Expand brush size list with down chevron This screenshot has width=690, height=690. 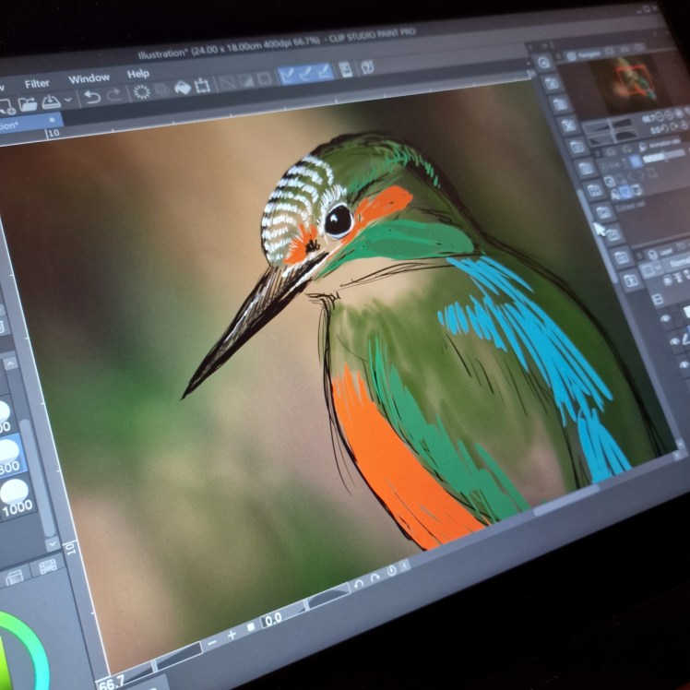53,544
